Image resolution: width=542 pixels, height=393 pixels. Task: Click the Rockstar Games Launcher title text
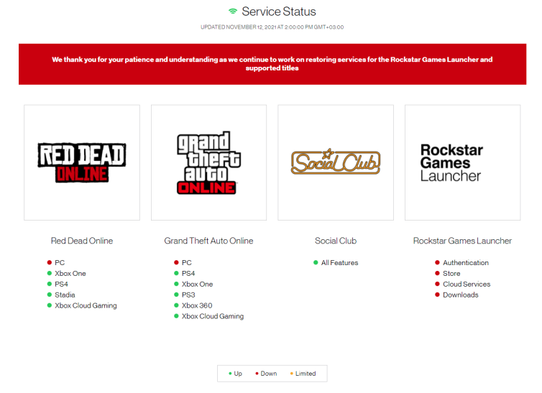coord(462,241)
